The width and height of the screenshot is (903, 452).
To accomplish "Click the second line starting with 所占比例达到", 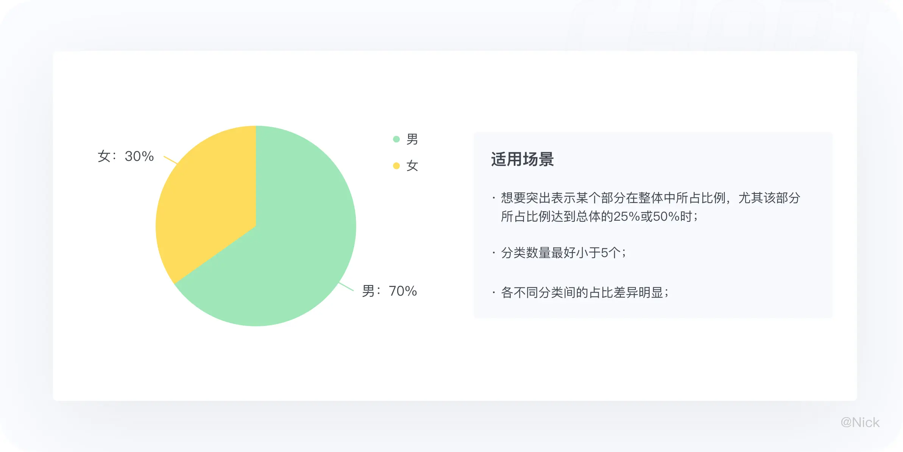I will pos(598,217).
